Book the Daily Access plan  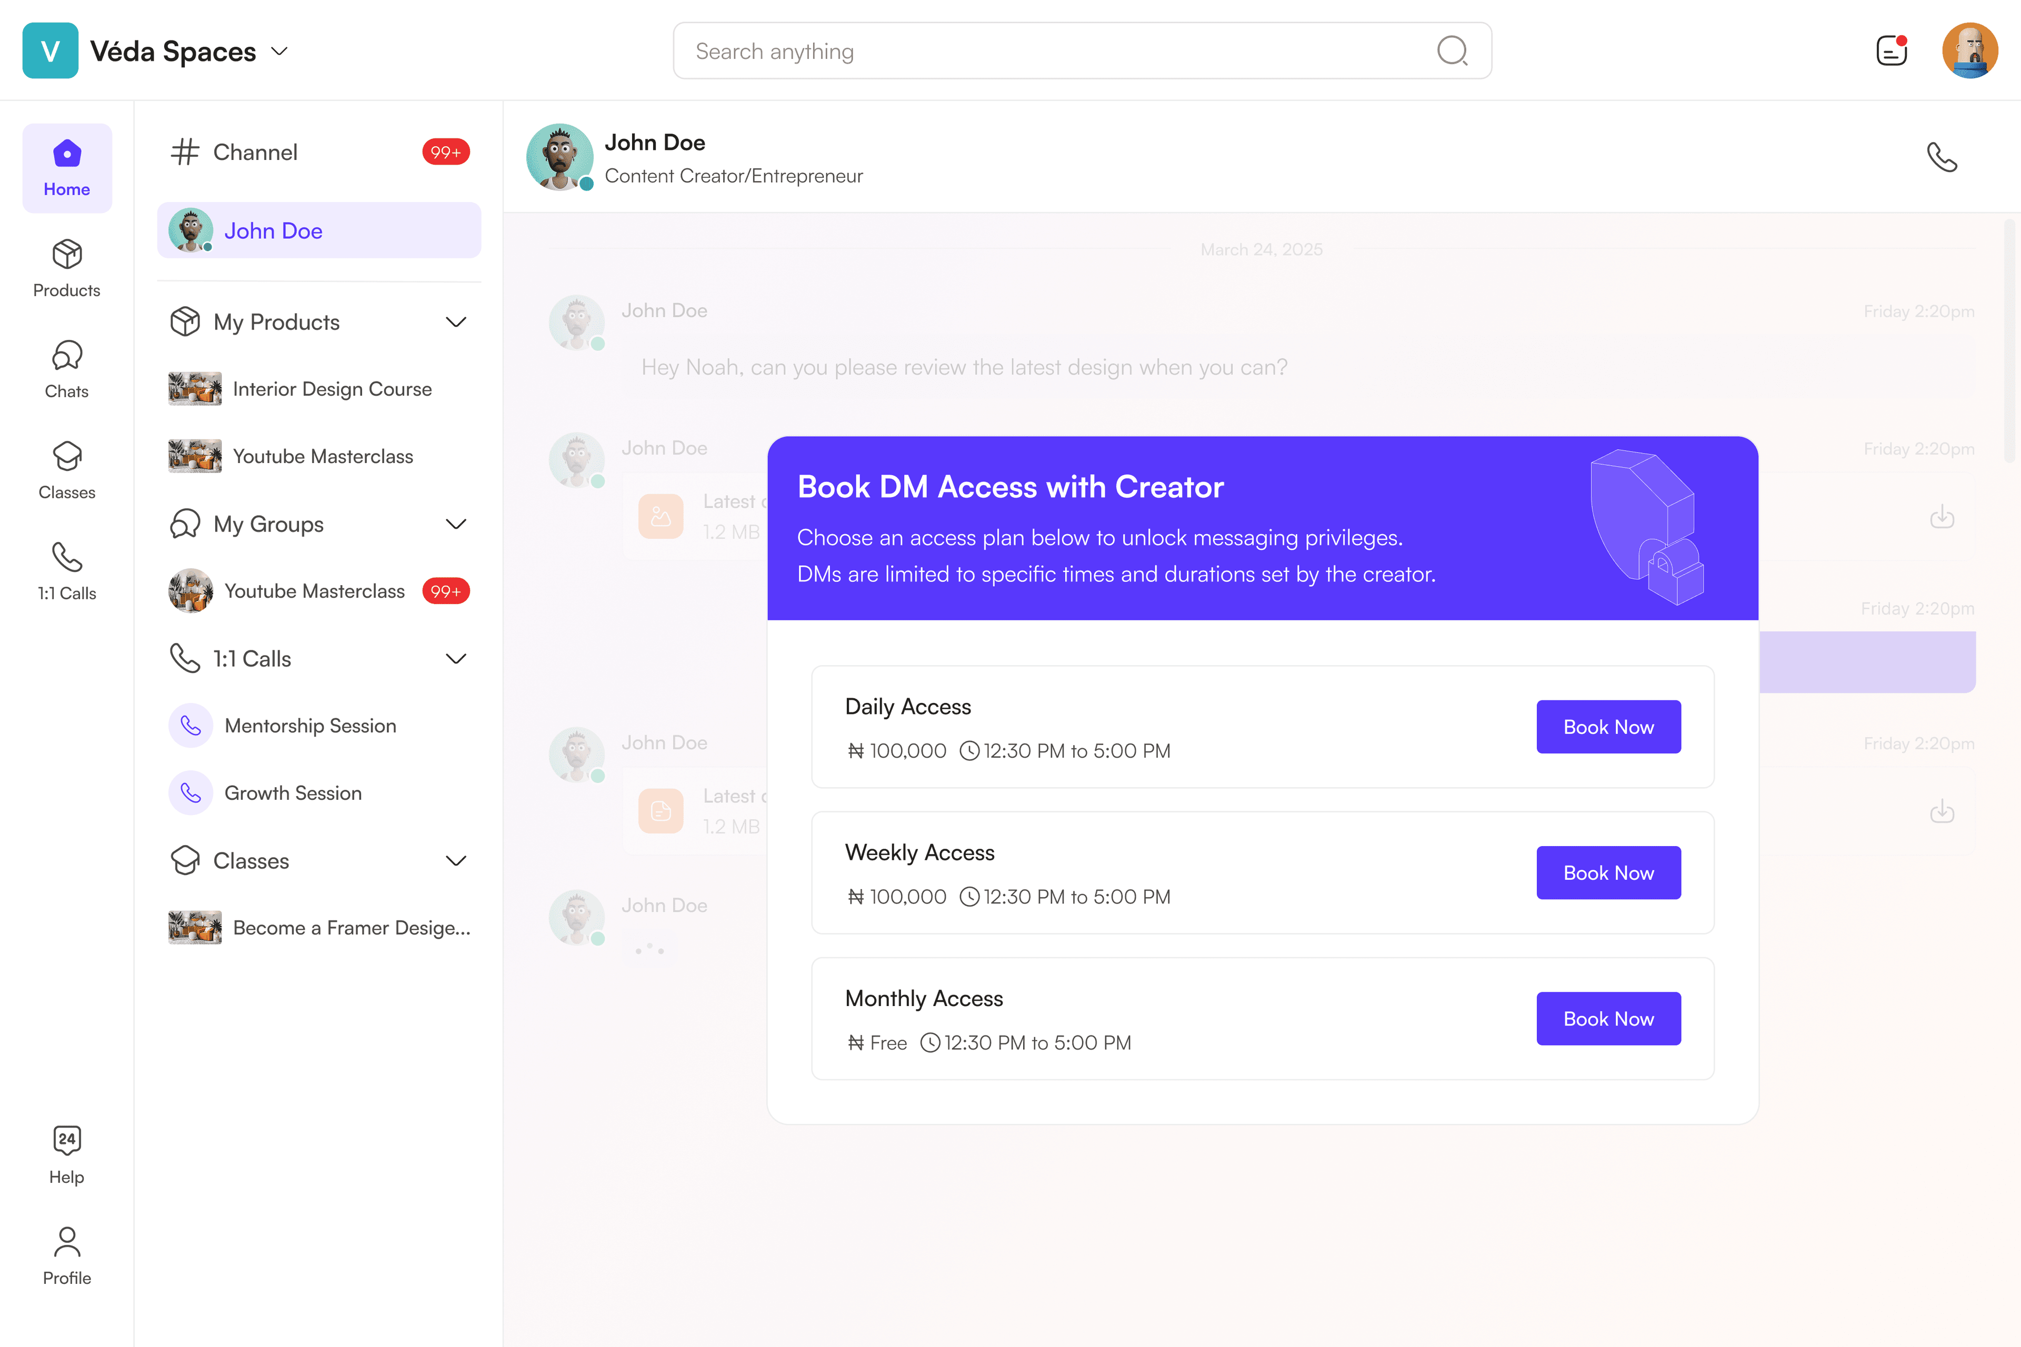[x=1608, y=727]
